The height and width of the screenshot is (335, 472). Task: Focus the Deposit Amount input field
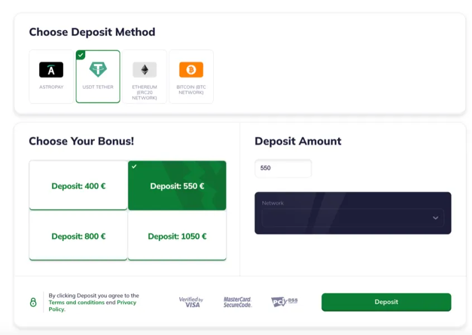click(283, 168)
